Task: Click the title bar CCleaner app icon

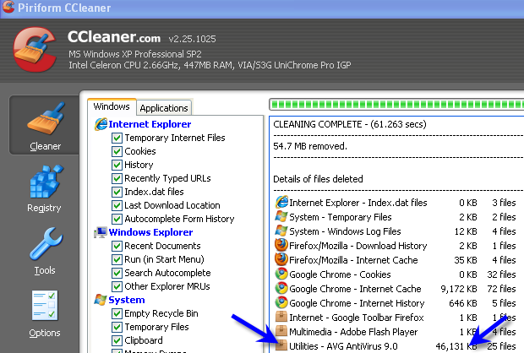Action: 8,7
